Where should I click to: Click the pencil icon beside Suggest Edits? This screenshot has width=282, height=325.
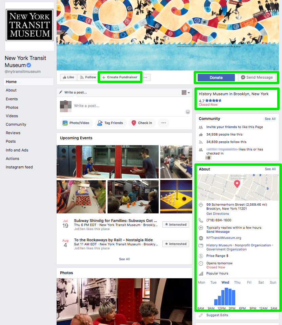pyautogui.click(x=201, y=315)
